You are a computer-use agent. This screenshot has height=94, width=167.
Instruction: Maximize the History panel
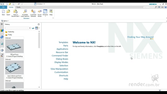click(39, 24)
